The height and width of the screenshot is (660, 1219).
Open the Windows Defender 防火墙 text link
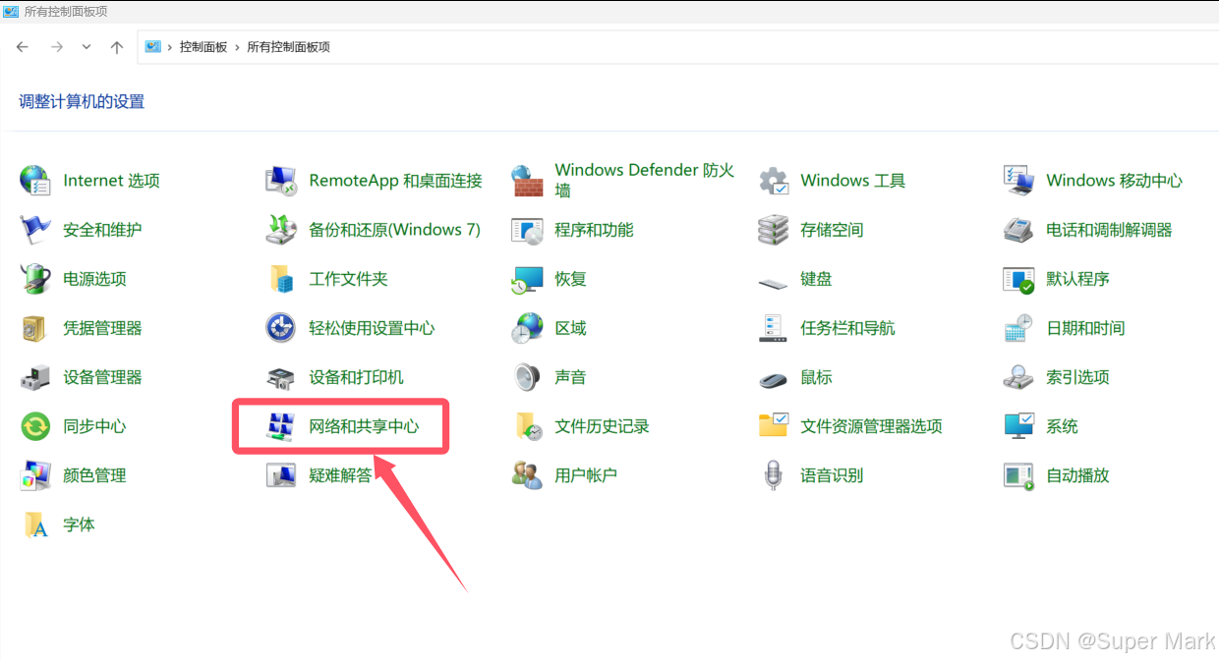click(645, 181)
